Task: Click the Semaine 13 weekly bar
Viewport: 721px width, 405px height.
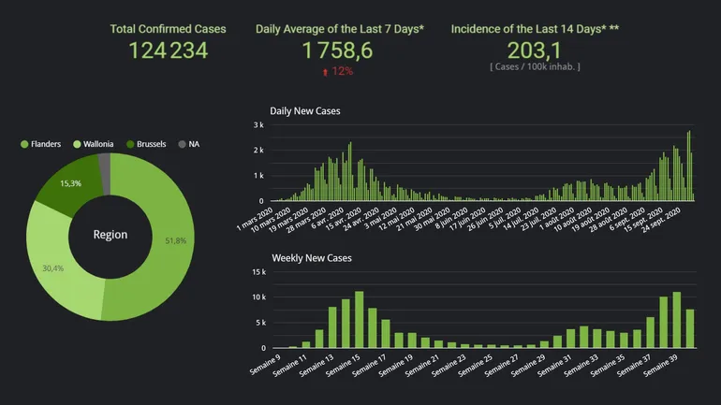Action: 332,327
